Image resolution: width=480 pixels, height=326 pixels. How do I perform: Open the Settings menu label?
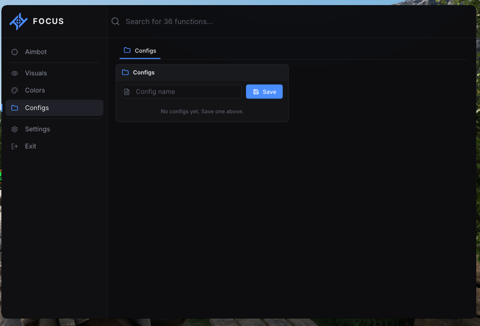(38, 129)
